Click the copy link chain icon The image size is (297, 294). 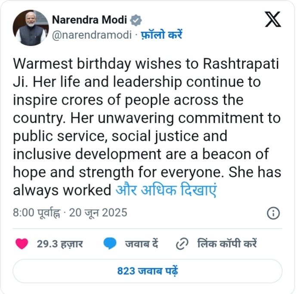[182, 244]
